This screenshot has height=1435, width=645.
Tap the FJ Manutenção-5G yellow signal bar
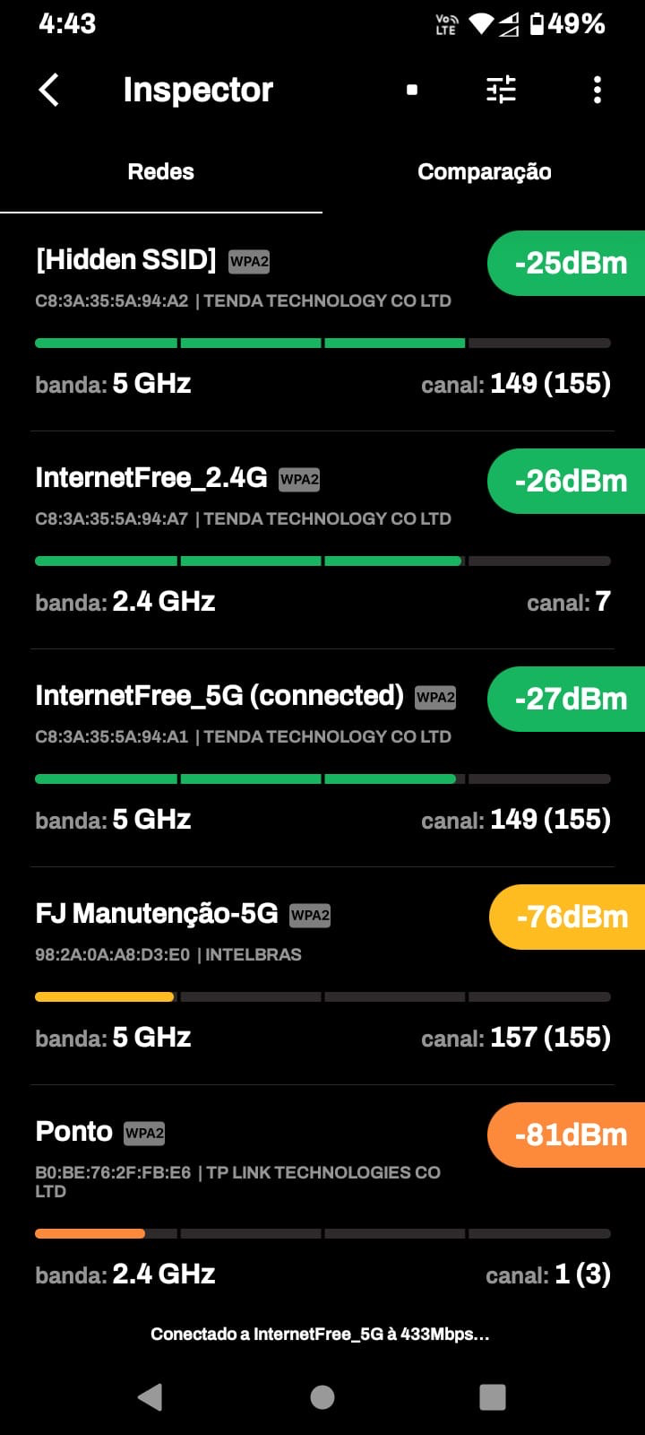tap(104, 996)
